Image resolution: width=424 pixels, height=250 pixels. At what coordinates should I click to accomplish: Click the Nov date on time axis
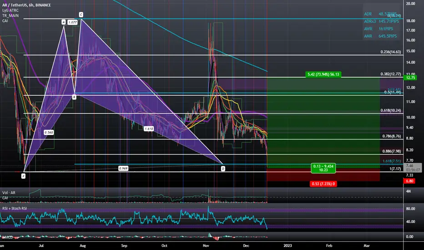(206, 245)
